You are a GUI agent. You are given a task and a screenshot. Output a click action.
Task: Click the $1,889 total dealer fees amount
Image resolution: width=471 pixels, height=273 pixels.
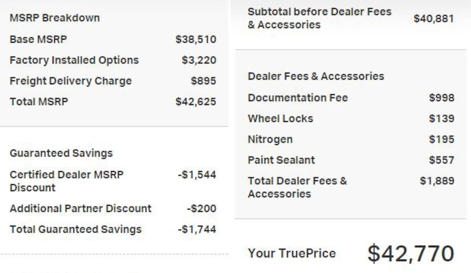click(x=437, y=181)
